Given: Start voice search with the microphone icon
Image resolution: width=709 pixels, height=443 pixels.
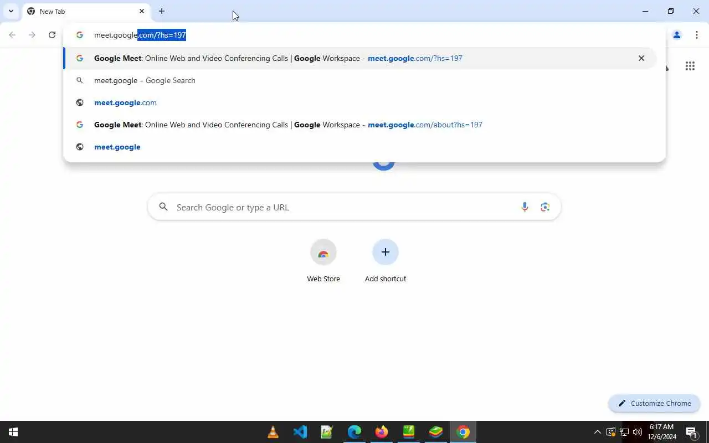Looking at the screenshot, I should pyautogui.click(x=525, y=207).
